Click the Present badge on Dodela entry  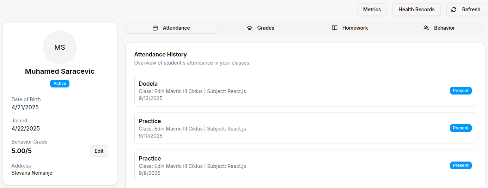tap(460, 91)
